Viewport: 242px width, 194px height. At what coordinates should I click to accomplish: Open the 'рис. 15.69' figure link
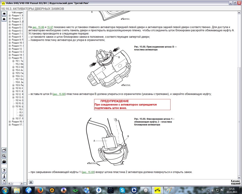(88, 172)
